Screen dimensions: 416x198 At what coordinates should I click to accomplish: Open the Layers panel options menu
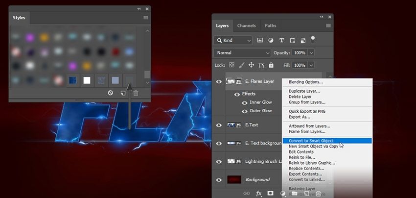[328, 26]
